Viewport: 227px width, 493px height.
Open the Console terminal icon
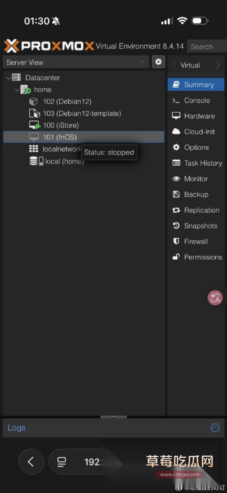[x=176, y=101]
